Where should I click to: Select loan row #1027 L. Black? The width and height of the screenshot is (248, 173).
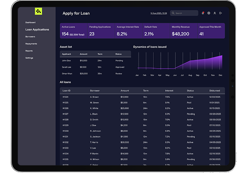point(142,114)
